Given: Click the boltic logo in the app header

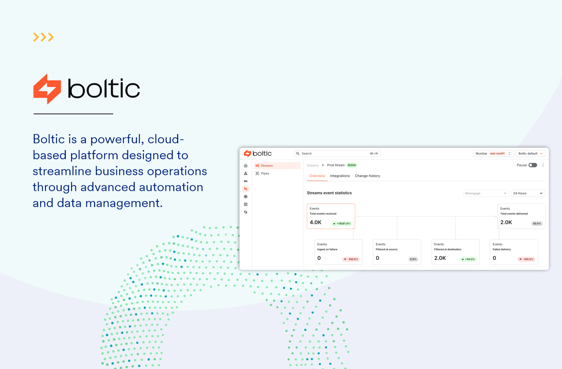Looking at the screenshot, I should click(x=258, y=154).
